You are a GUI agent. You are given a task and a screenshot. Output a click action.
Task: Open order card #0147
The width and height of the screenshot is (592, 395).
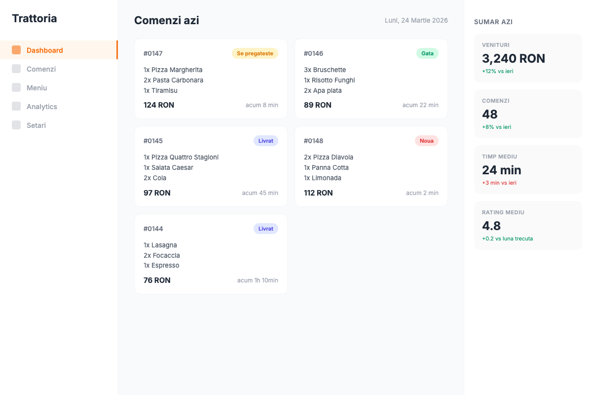[211, 79]
